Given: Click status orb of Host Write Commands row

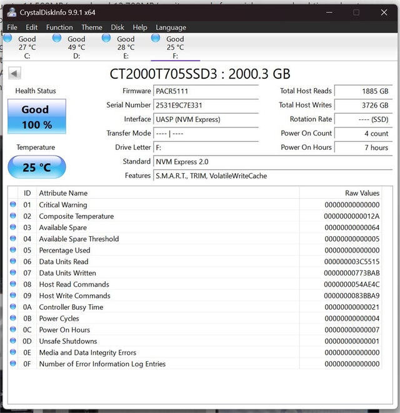Looking at the screenshot, I should click(13, 296).
